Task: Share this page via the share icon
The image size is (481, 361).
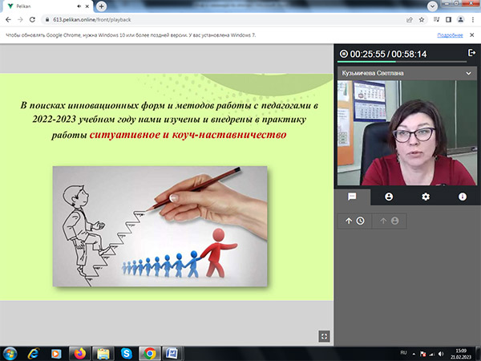Action: 410,19
